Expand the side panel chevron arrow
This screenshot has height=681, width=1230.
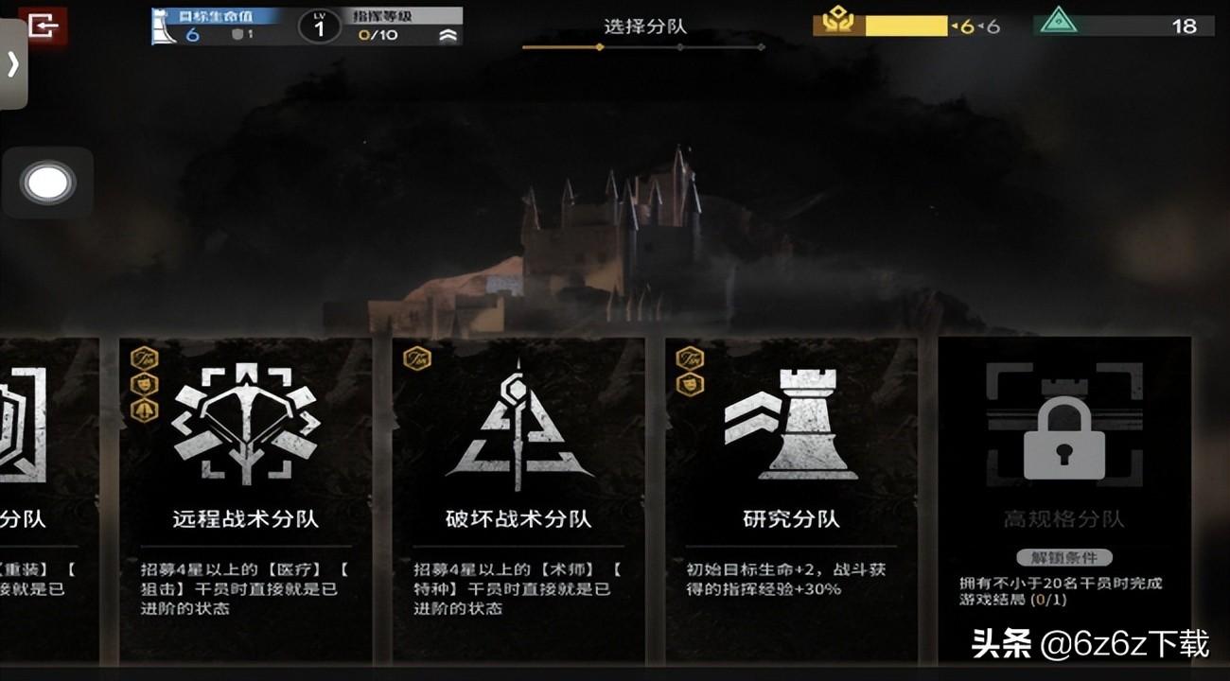(12, 64)
